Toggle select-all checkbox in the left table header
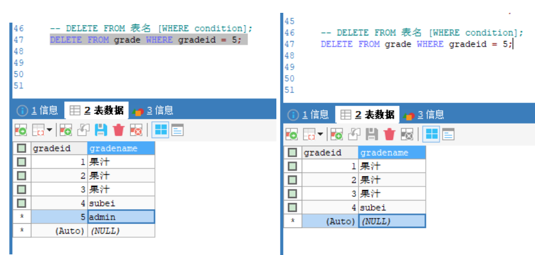 click(22, 149)
